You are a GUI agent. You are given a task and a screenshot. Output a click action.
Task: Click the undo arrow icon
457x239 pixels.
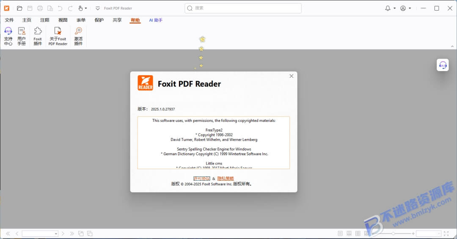pyautogui.click(x=60, y=8)
